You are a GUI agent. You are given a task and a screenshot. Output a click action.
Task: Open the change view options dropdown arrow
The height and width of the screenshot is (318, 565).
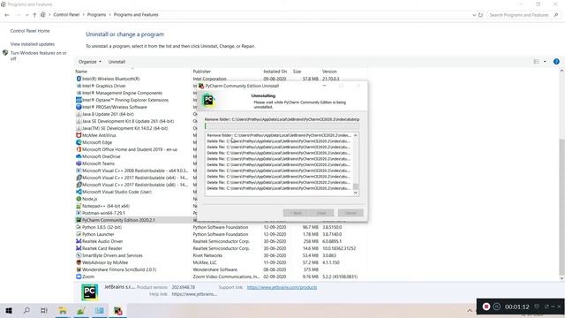(x=545, y=62)
